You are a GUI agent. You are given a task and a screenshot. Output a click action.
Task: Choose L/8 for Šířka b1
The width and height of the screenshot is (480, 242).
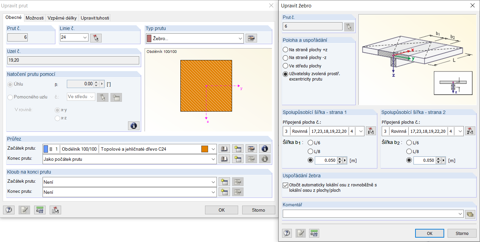click(x=310, y=152)
